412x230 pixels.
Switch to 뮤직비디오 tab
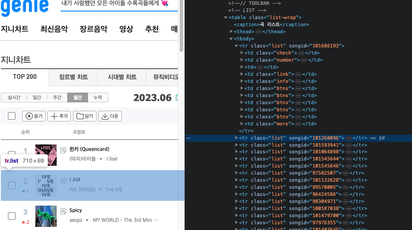[162, 77]
